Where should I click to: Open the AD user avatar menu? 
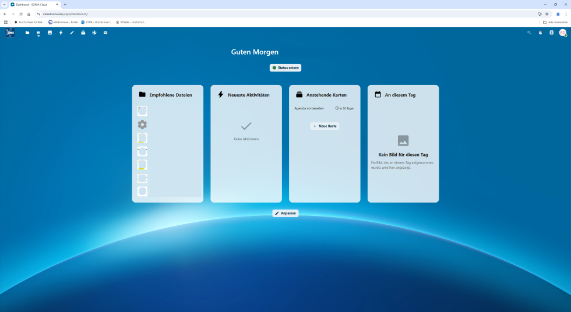point(563,33)
